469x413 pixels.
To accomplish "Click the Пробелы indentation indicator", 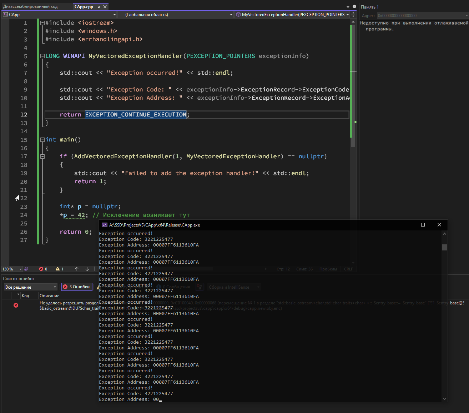I will (328, 269).
